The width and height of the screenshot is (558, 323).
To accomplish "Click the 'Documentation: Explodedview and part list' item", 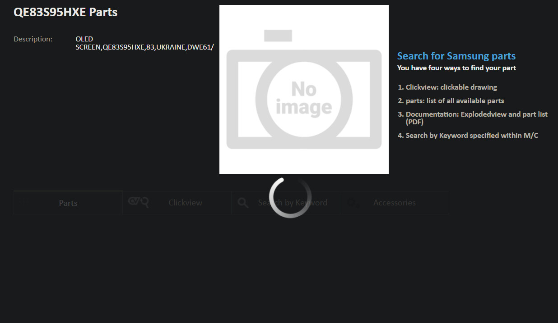I will click(x=477, y=118).
